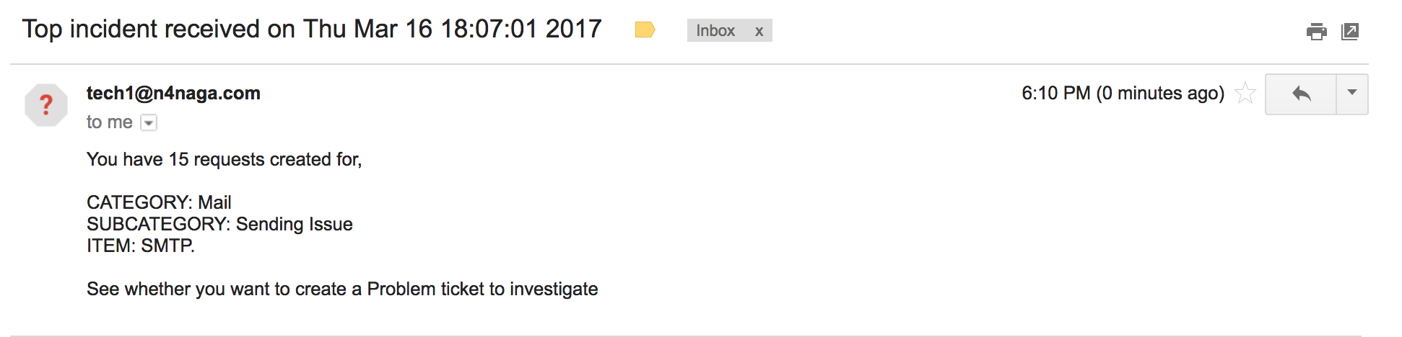
Task: Click the 'You have 15 requests' line
Action: (x=224, y=159)
